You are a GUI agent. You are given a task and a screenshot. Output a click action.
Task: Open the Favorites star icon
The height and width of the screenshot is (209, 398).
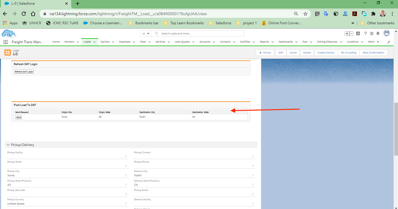347,34
